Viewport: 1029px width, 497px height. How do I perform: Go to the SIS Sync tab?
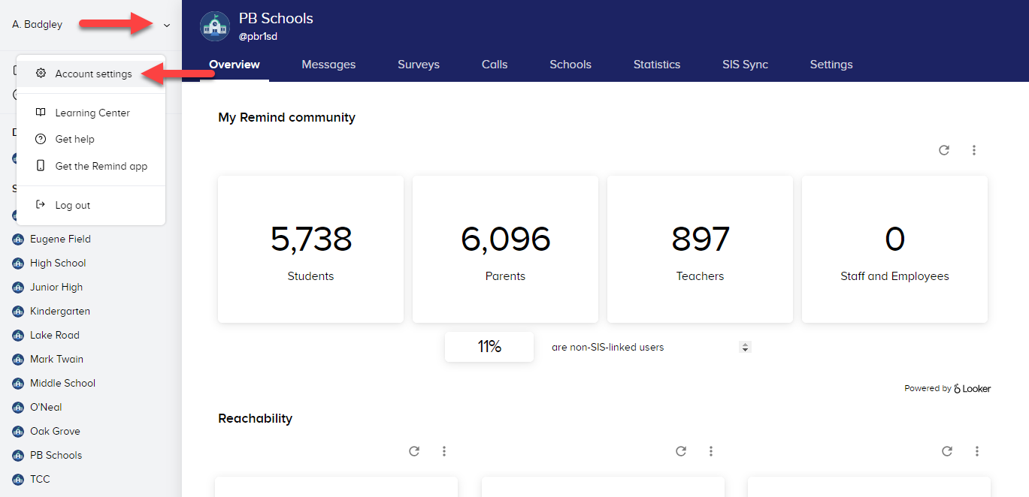(x=745, y=65)
